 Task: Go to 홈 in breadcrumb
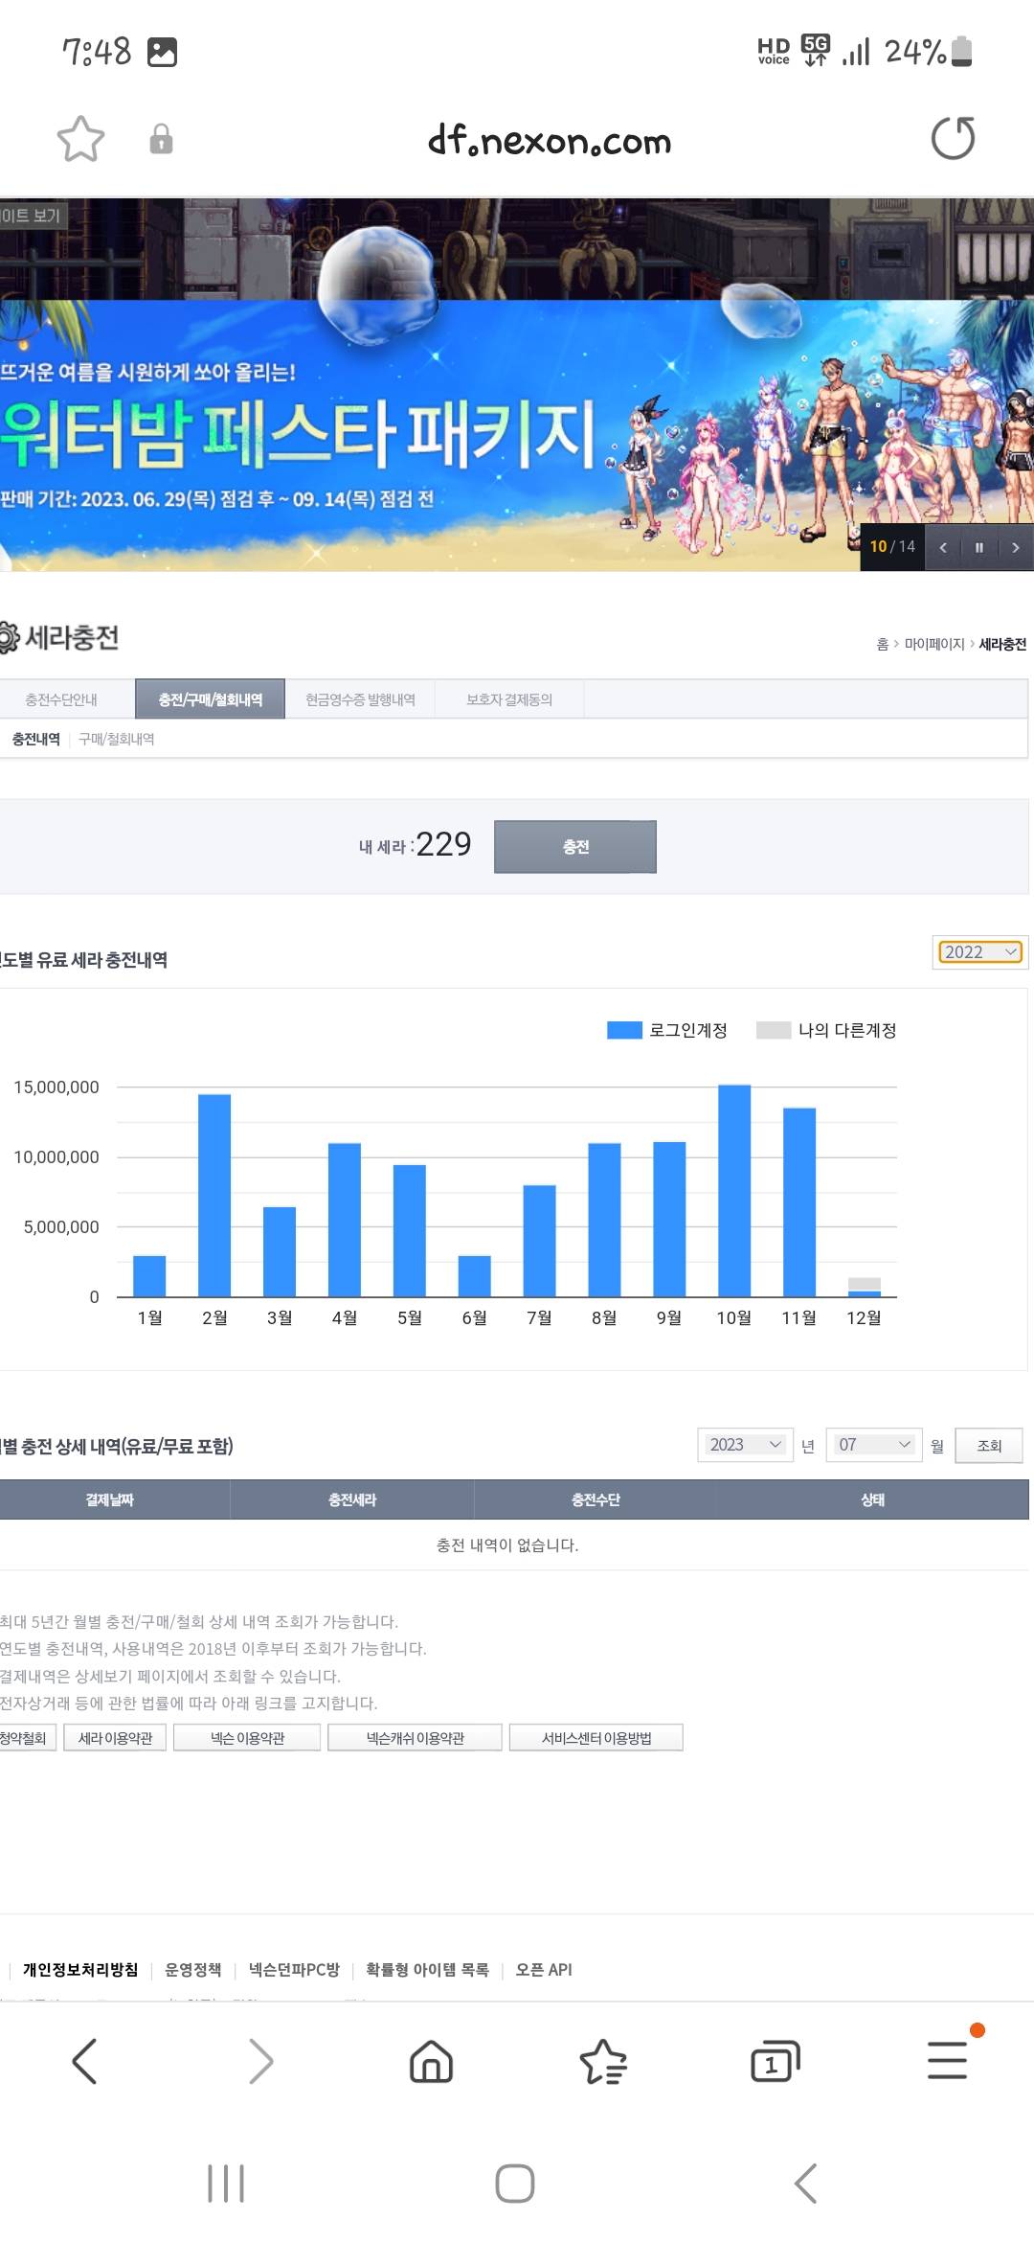click(883, 644)
